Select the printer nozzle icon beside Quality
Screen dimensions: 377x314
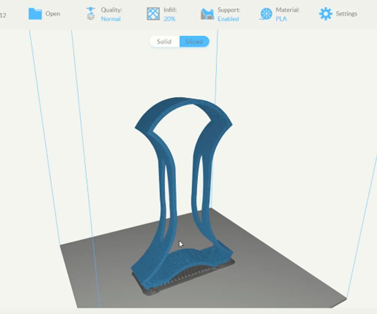tap(90, 13)
